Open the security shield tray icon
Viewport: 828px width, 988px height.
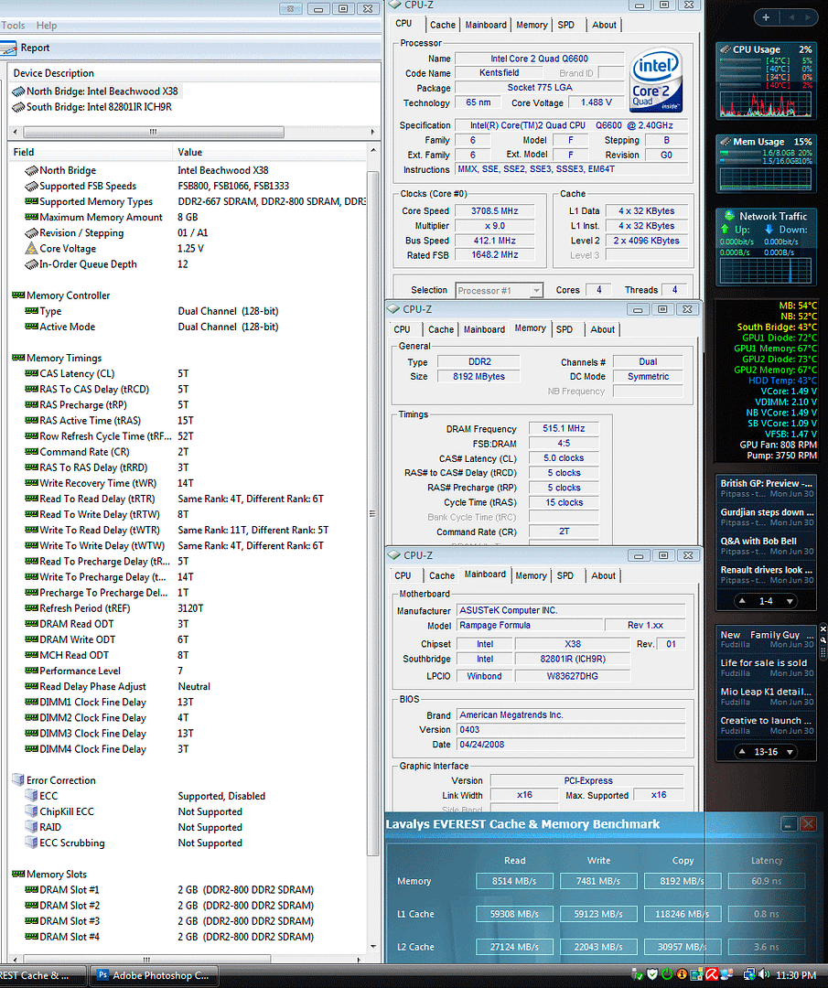point(652,975)
